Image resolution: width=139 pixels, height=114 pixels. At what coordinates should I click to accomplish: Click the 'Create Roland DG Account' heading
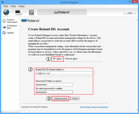point(48,29)
